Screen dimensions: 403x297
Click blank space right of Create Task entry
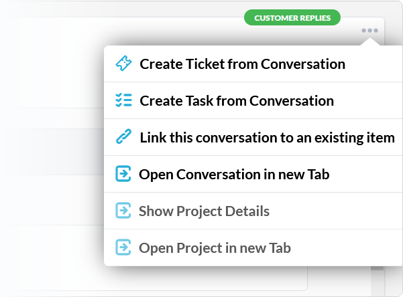tap(367, 100)
